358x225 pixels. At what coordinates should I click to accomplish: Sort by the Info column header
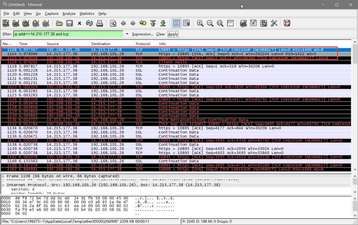pyautogui.click(x=254, y=44)
